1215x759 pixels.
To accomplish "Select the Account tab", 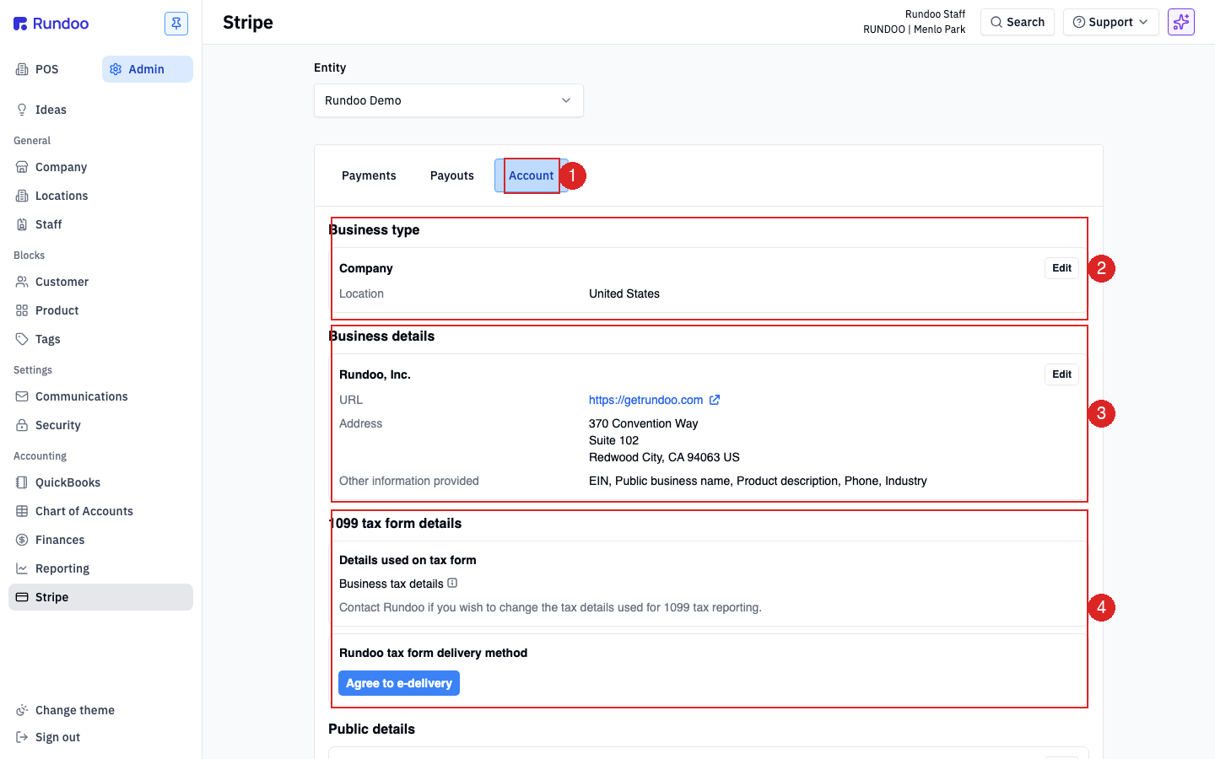I will (x=532, y=175).
